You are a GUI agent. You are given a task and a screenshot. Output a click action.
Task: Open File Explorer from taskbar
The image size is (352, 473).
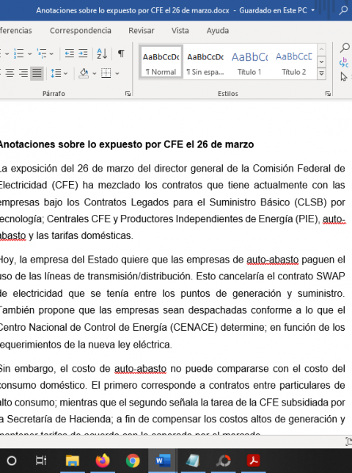[73, 461]
